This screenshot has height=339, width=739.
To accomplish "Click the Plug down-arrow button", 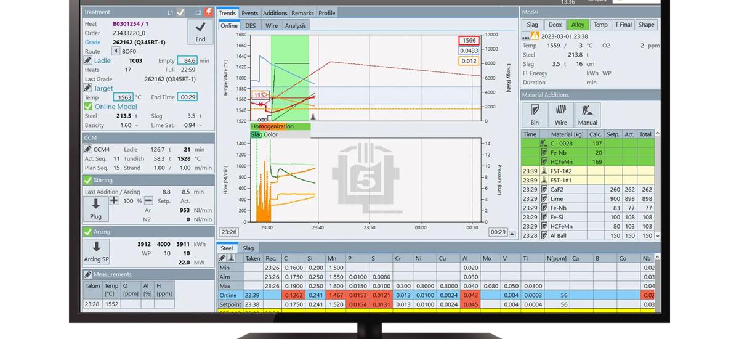I will coord(95,208).
